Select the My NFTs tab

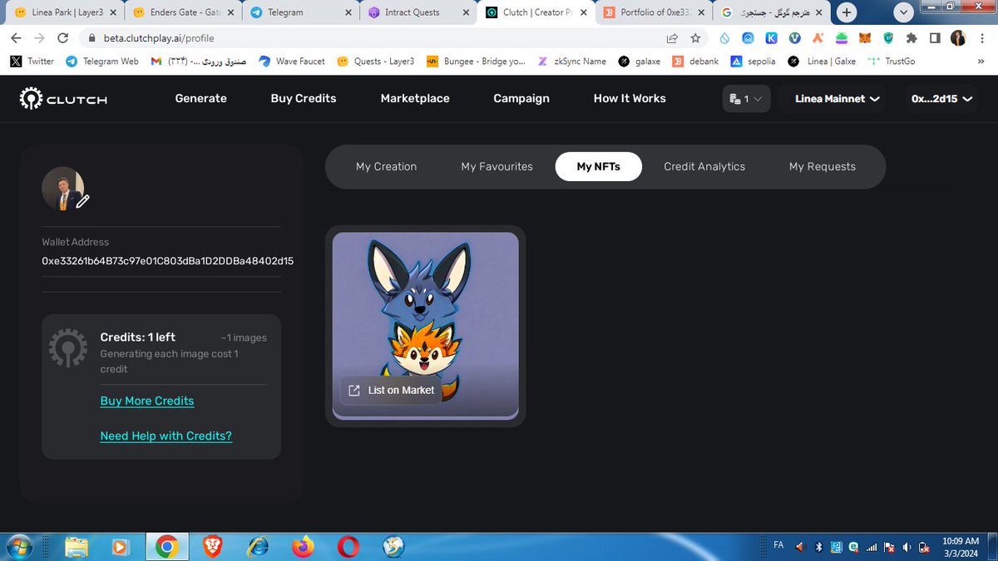tap(599, 166)
